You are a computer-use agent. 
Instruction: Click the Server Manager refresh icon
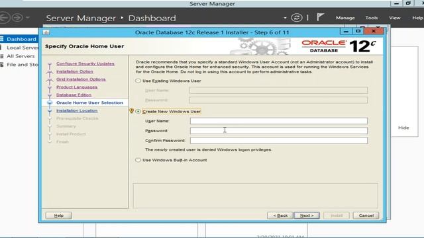point(297,18)
